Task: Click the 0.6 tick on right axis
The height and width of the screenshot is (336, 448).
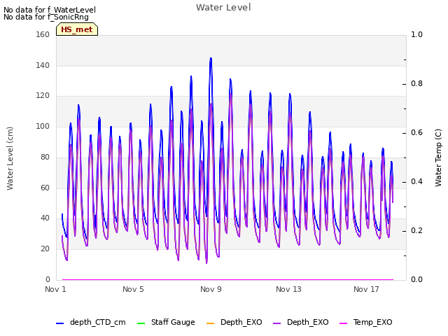Action: point(416,132)
